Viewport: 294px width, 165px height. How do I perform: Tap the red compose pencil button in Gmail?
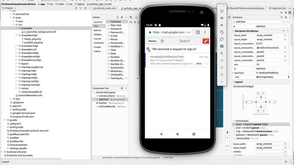tap(206, 41)
